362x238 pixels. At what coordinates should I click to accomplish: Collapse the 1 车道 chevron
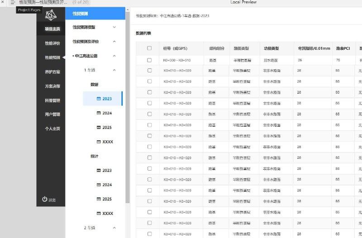114,70
